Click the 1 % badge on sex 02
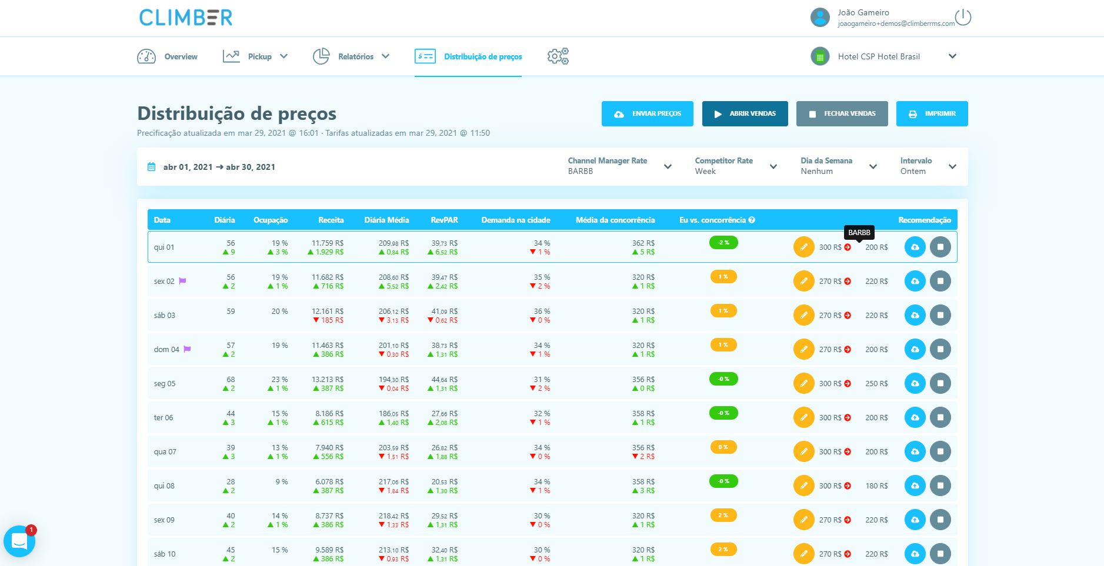Screen dimensions: 1104x566 (723, 276)
